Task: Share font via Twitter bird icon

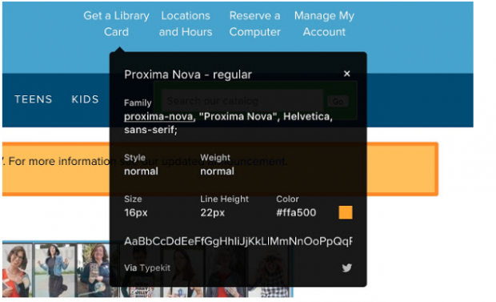Action: 346,268
